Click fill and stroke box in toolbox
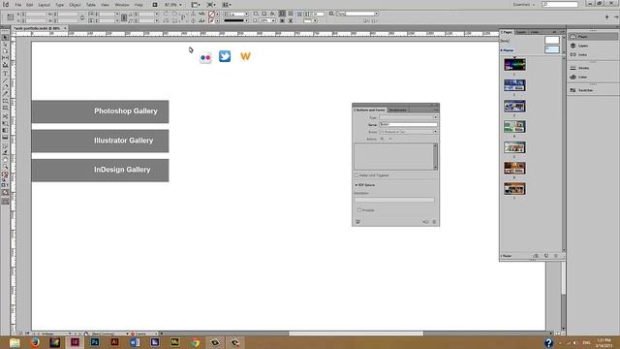620x349 pixels. coord(5,174)
